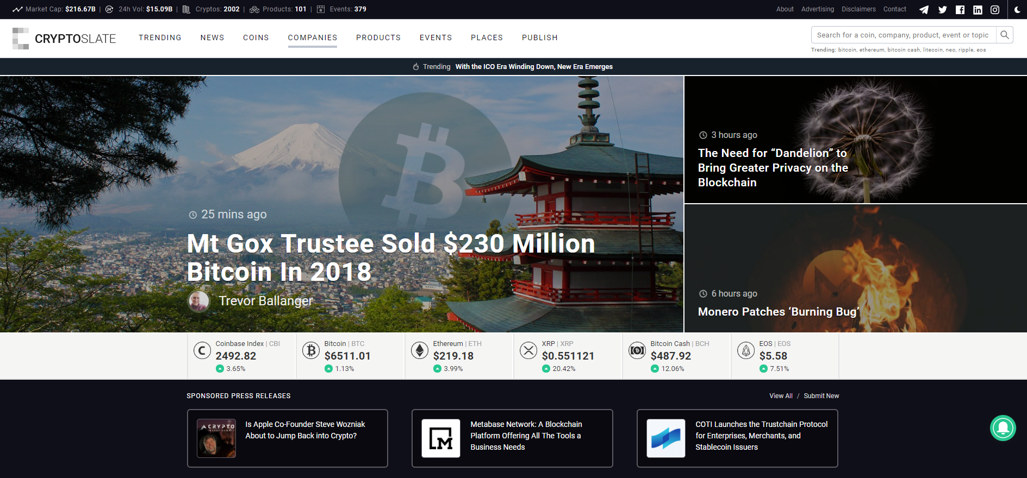Open the Dandelion privacy article
1027x478 pixels.
(x=773, y=168)
